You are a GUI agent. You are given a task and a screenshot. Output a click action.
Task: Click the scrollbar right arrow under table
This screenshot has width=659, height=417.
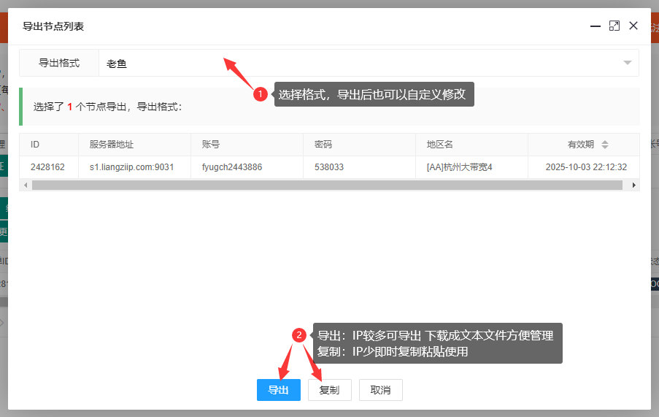[634, 185]
